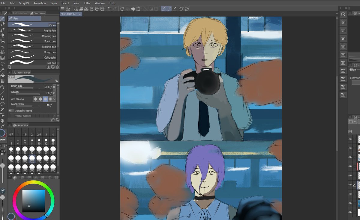
Task: Select the Eraser tool
Action: [x=3, y=35]
